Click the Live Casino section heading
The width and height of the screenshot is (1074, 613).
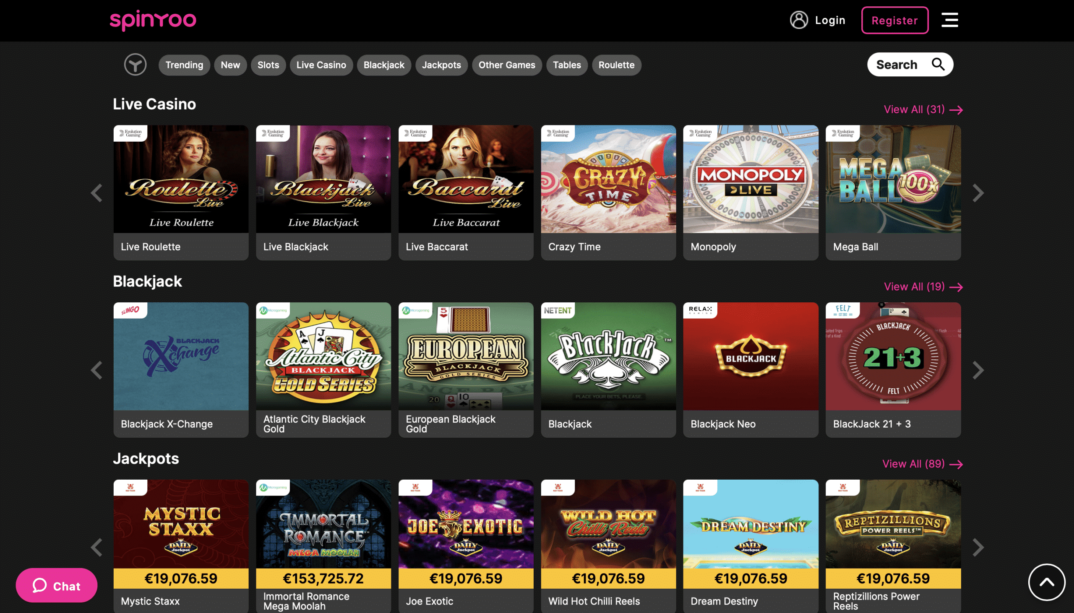154,104
